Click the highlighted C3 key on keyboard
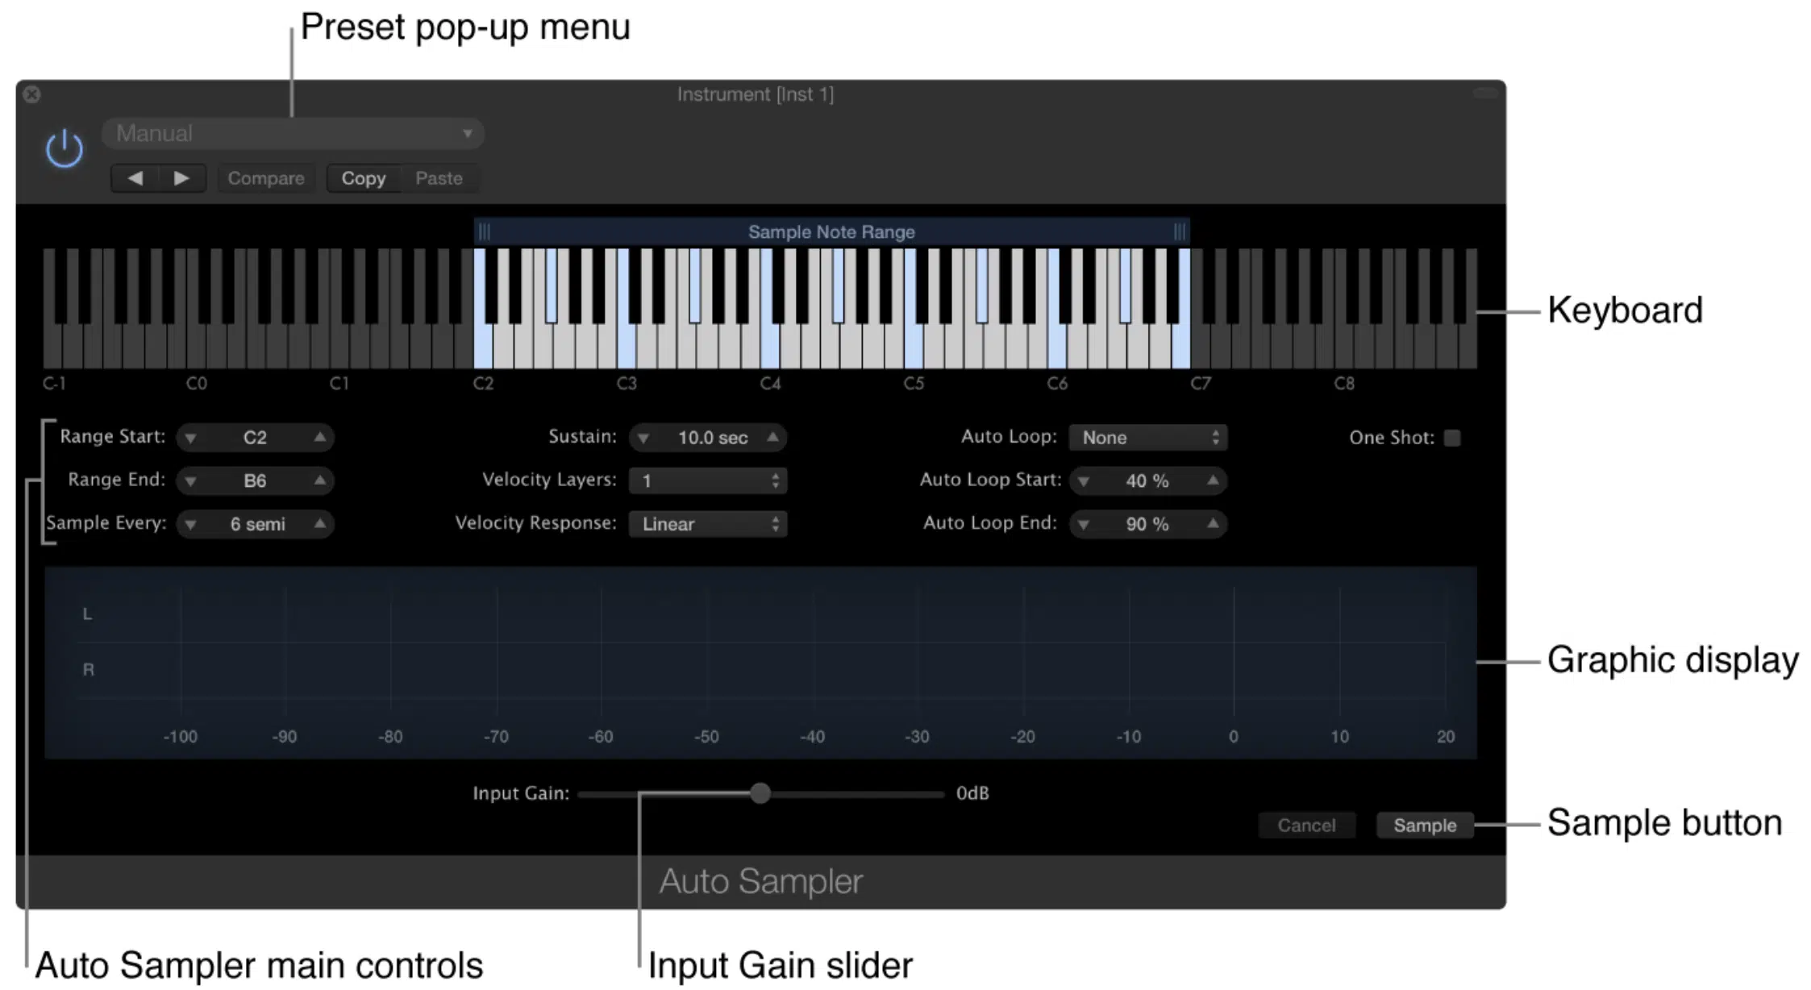The width and height of the screenshot is (1811, 990). pos(627,347)
